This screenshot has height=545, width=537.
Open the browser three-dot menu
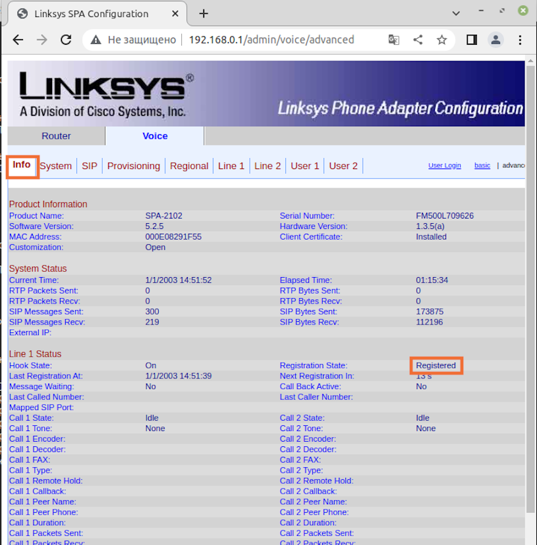520,40
